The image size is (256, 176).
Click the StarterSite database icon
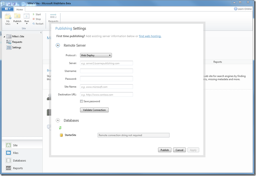[x=61, y=135]
